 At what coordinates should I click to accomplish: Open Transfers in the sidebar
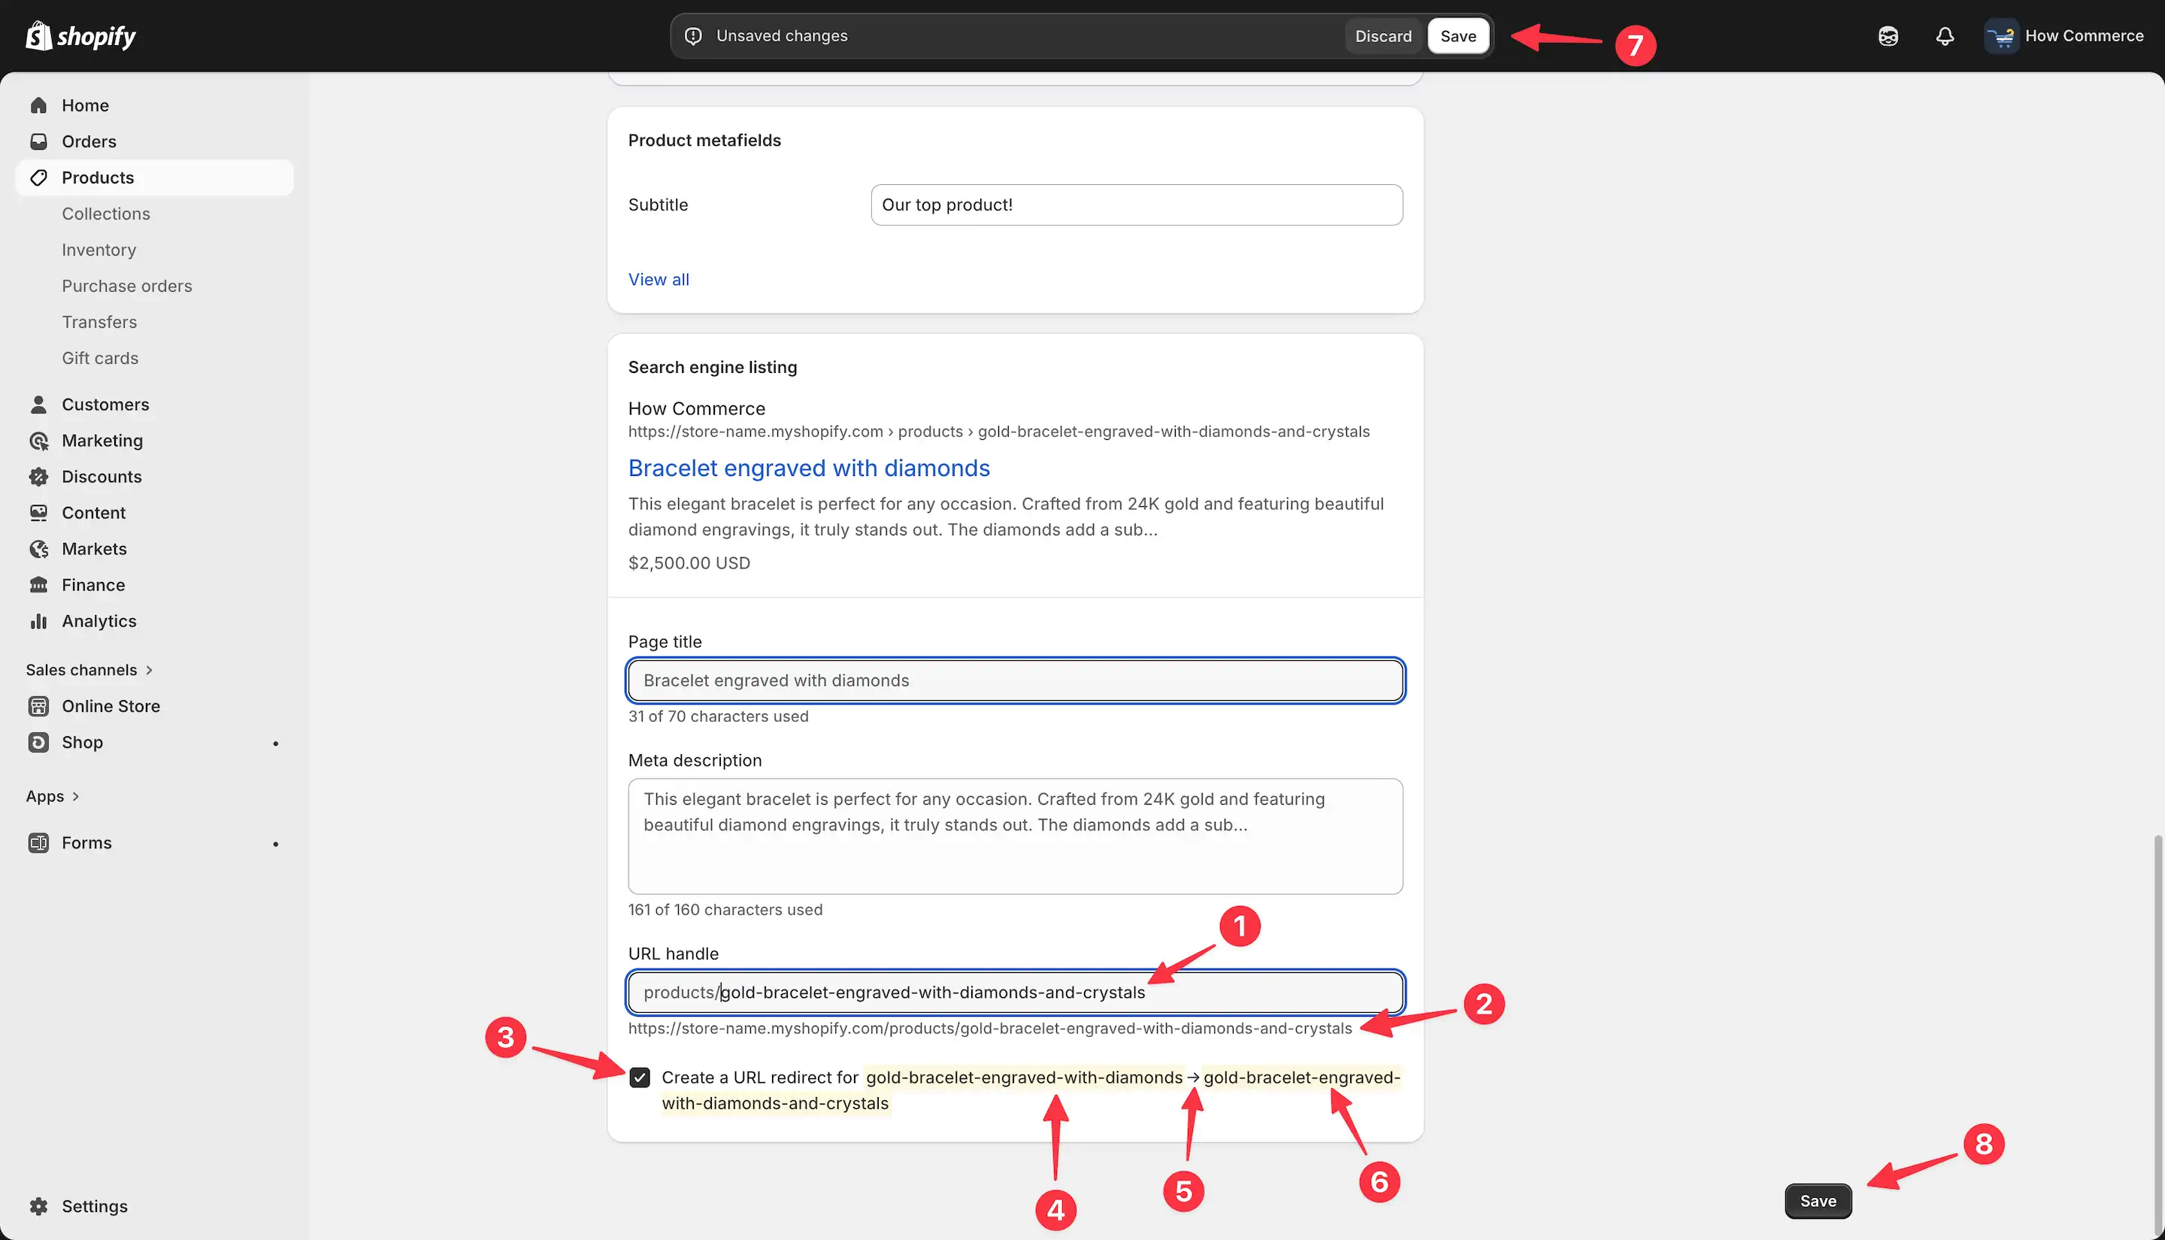(x=98, y=322)
